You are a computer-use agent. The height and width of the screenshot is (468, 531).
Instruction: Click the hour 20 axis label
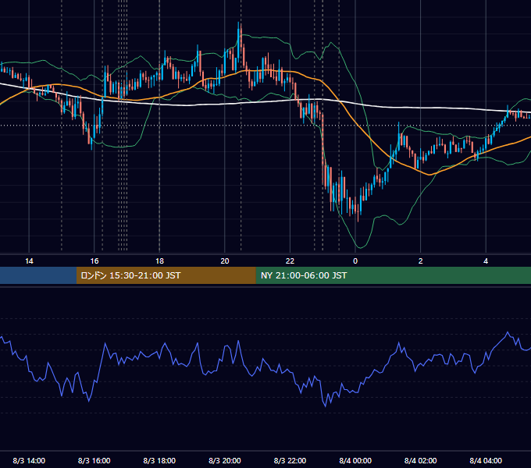tap(225, 261)
